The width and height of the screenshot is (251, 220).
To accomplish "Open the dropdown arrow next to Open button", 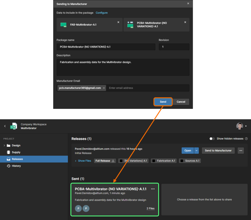I will coord(197,150).
